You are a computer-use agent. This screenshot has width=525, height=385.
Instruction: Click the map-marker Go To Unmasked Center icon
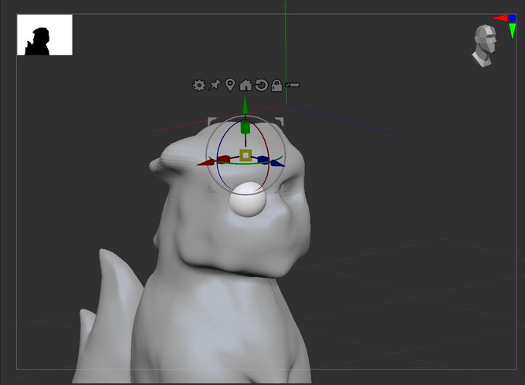[230, 85]
